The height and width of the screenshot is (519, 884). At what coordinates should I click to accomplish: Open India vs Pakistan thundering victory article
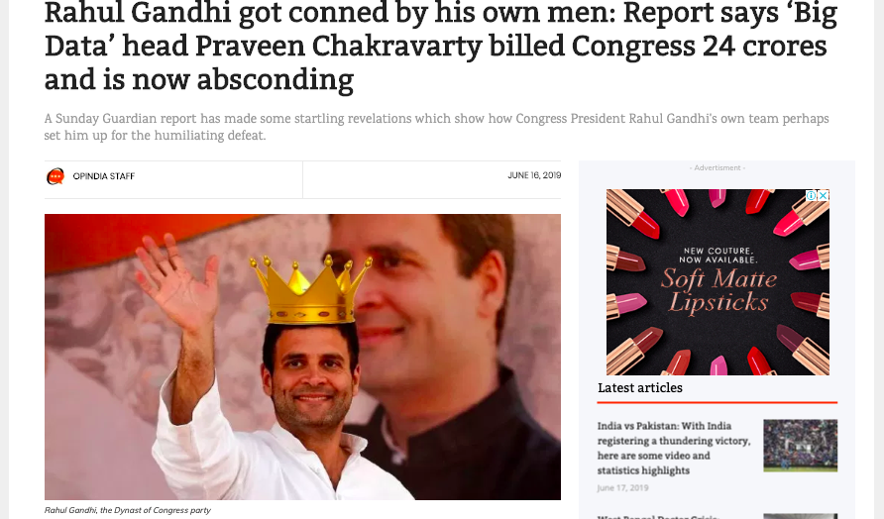point(674,448)
